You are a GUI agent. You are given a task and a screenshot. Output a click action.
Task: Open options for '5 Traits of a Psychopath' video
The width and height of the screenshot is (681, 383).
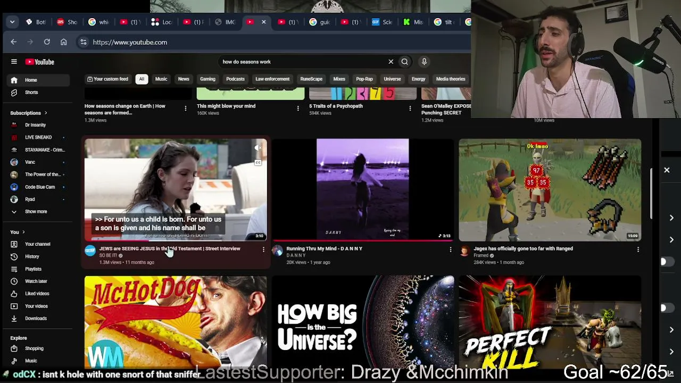410,109
